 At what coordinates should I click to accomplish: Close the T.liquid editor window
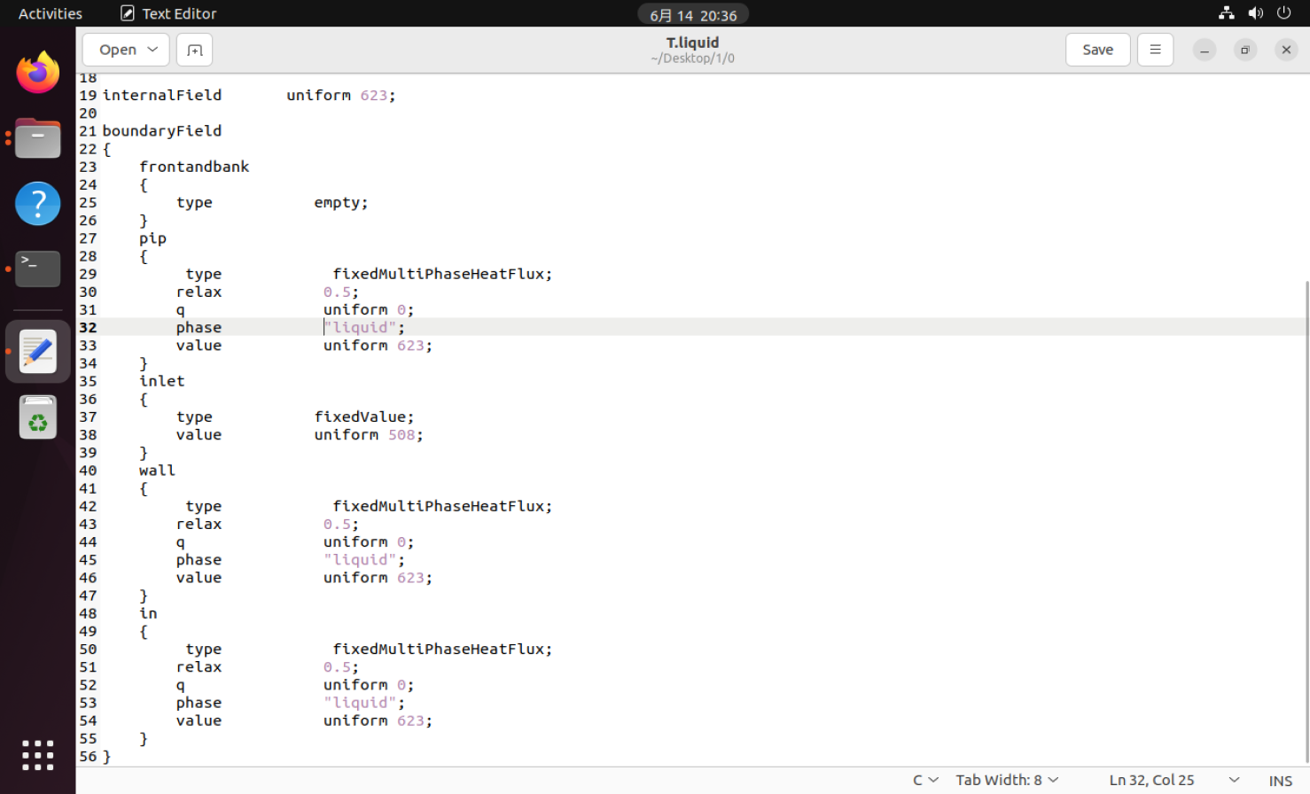[1286, 51]
